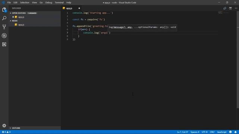239x134 pixels.
Task: Open the Extensions view icon
Action: click(4, 44)
